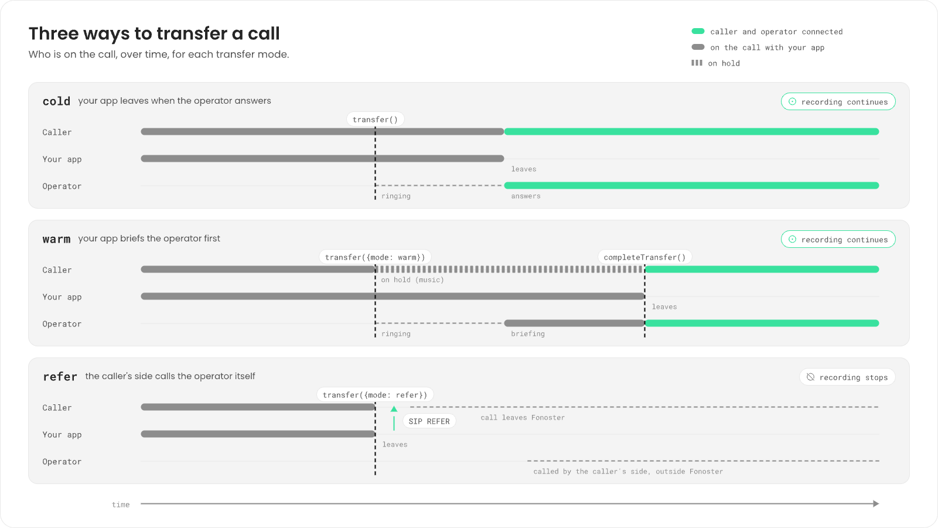This screenshot has width=938, height=528.
Task: Click the cold mode heading
Action: click(x=56, y=101)
